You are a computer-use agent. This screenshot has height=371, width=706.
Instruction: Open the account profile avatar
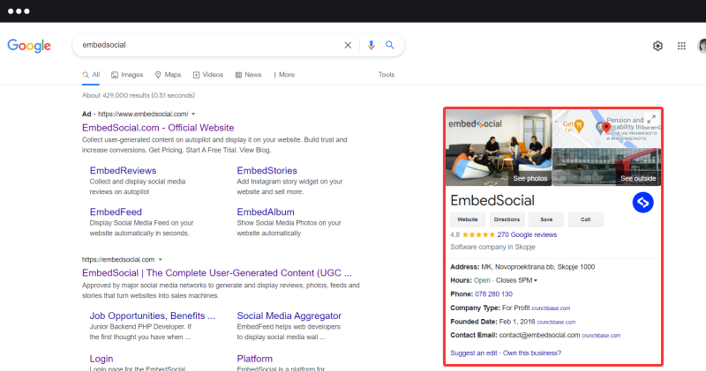point(702,46)
